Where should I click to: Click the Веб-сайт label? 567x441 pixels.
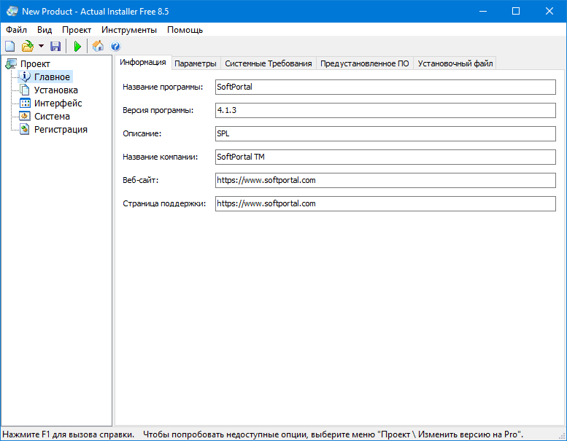(141, 180)
